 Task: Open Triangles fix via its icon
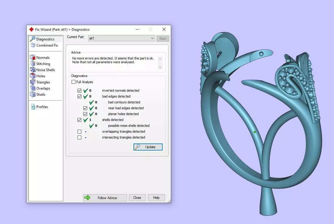(x=33, y=82)
